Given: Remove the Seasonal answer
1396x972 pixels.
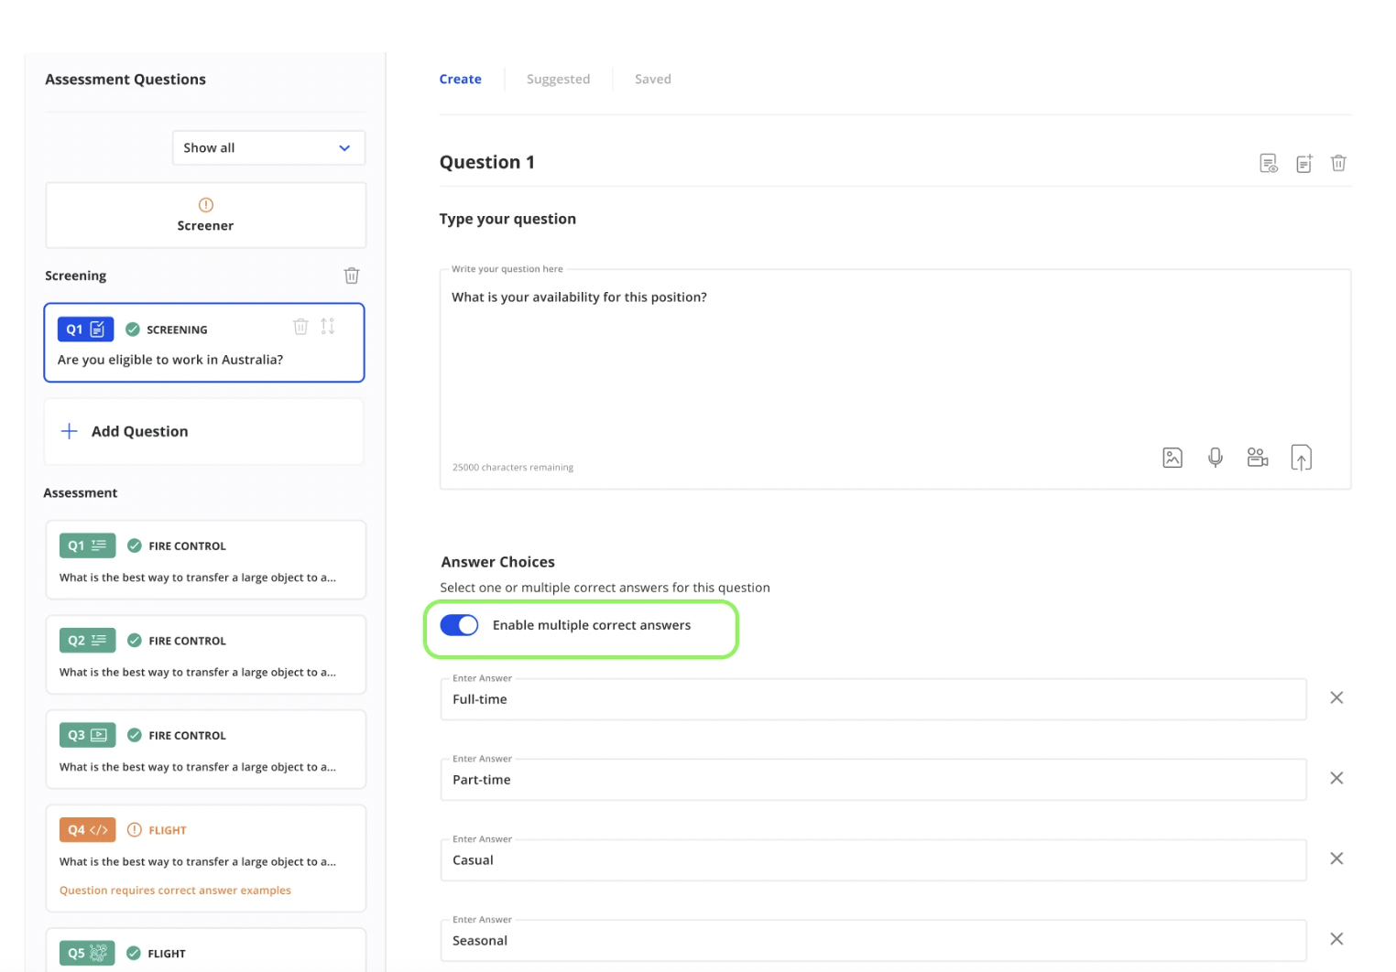Looking at the screenshot, I should pos(1336,939).
